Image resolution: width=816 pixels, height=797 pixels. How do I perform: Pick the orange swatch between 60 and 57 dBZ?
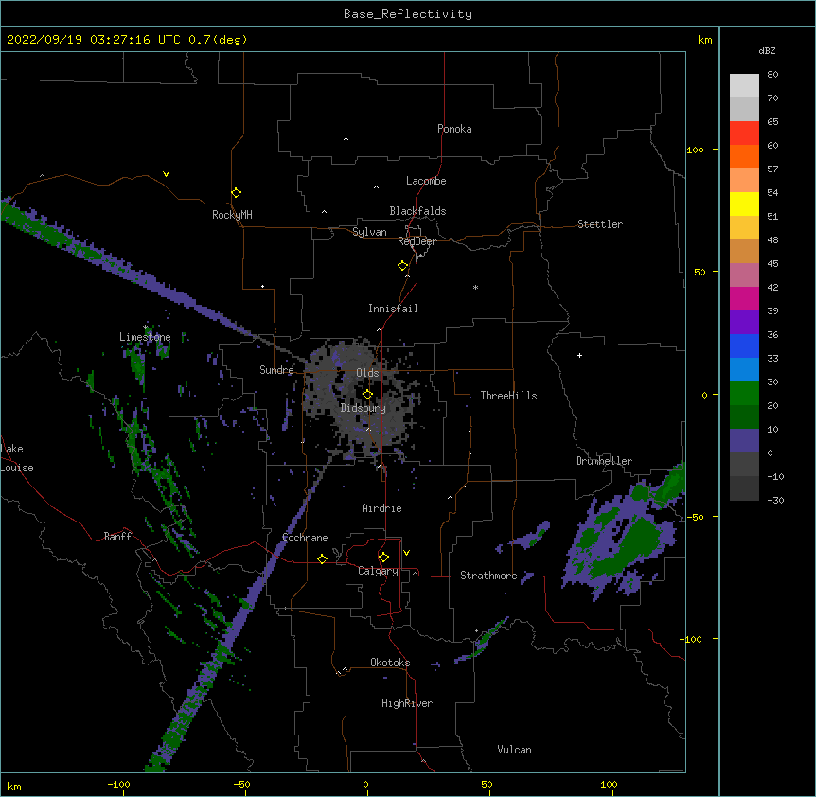pos(744,156)
